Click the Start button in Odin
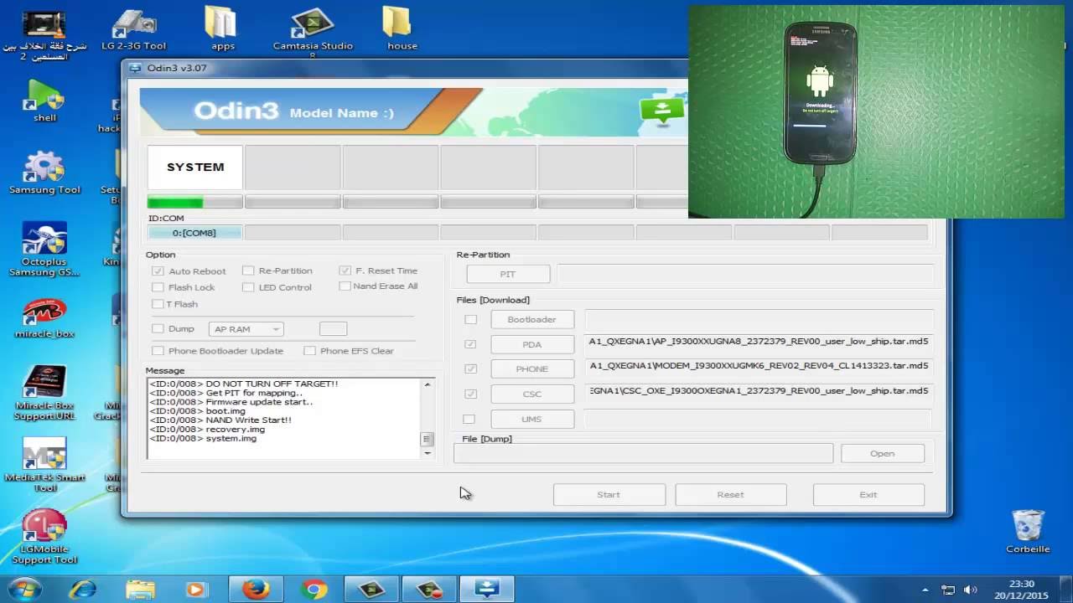The height and width of the screenshot is (603, 1073). tap(609, 494)
